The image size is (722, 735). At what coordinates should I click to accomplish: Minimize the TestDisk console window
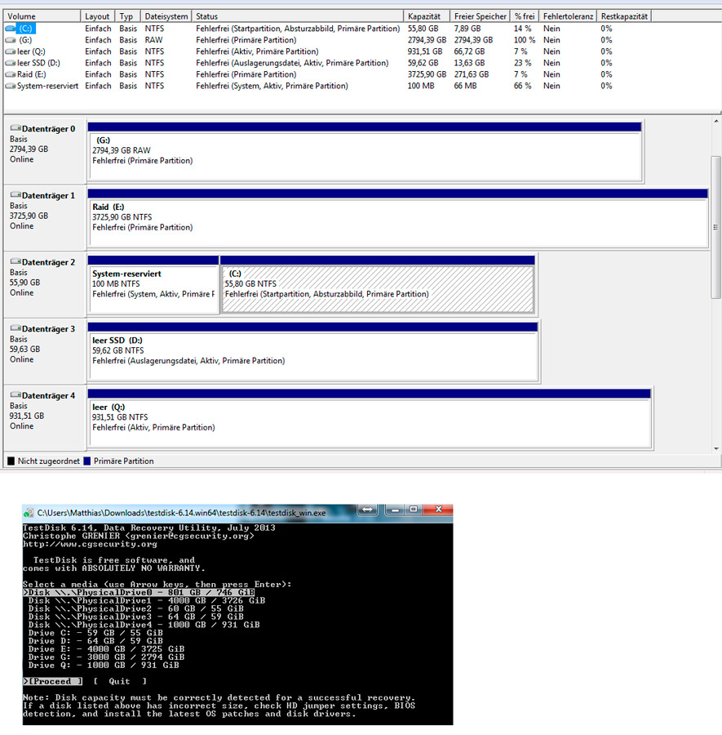pyautogui.click(x=395, y=510)
